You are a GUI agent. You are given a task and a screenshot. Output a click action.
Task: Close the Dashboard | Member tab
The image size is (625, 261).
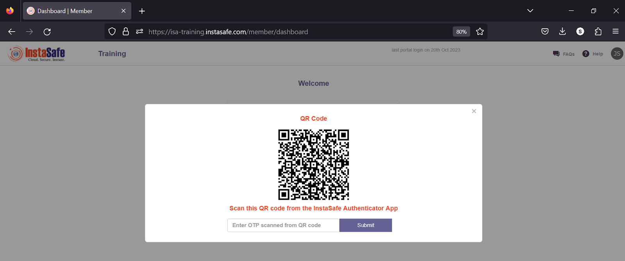[123, 11]
